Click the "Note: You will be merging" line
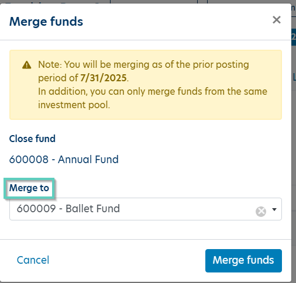296x283 pixels. click(x=143, y=64)
